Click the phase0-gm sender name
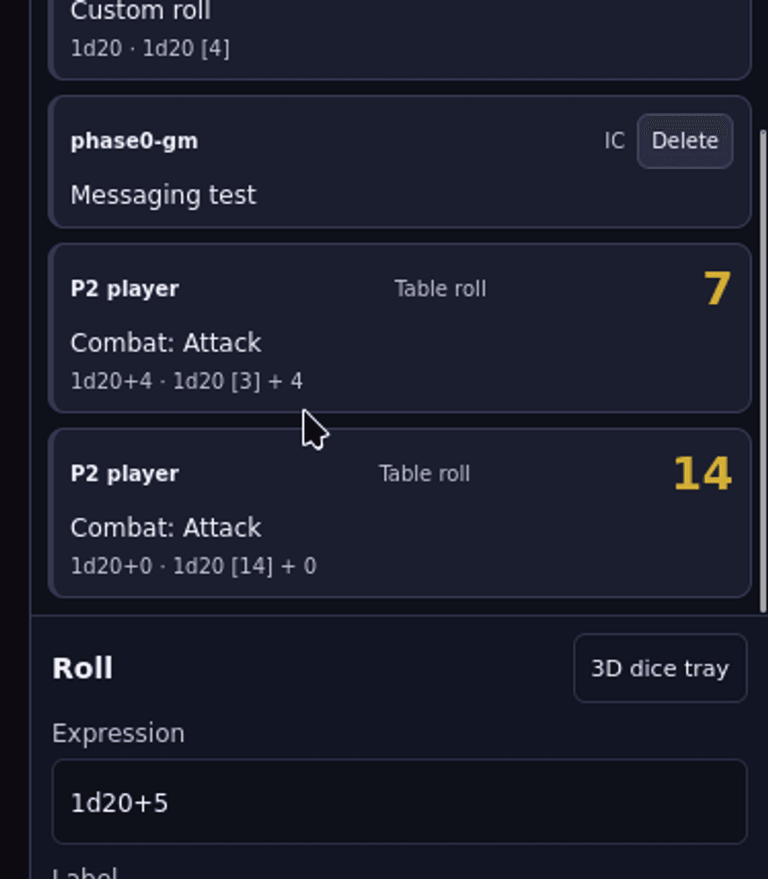The height and width of the screenshot is (879, 768). pyautogui.click(x=134, y=141)
